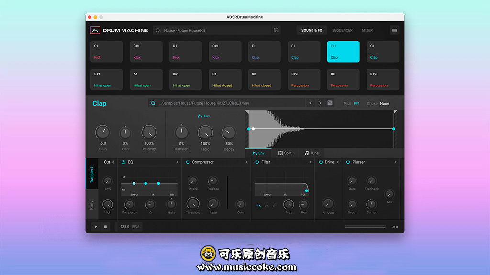Toggle the Phaser effect power button

[x=348, y=162]
